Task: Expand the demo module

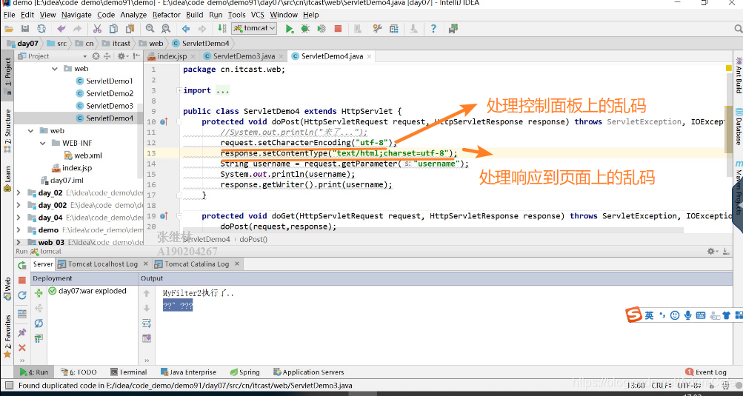Action: (19, 229)
